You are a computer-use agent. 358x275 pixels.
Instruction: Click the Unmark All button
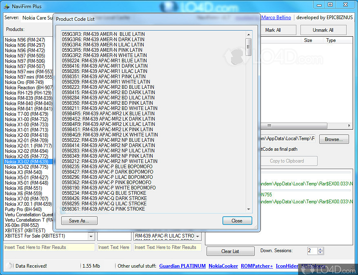pyautogui.click(x=323, y=30)
